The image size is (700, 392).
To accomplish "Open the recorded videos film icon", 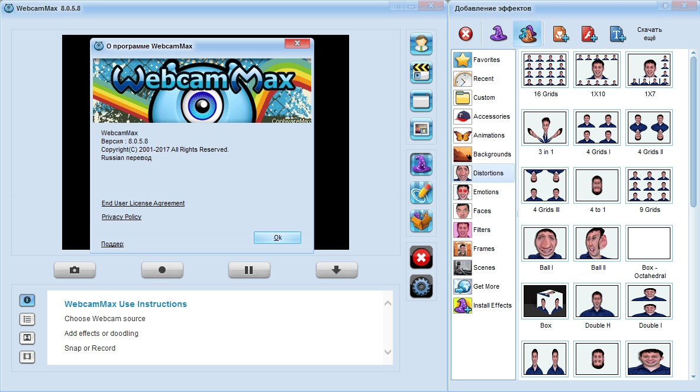I will pyautogui.click(x=27, y=357).
